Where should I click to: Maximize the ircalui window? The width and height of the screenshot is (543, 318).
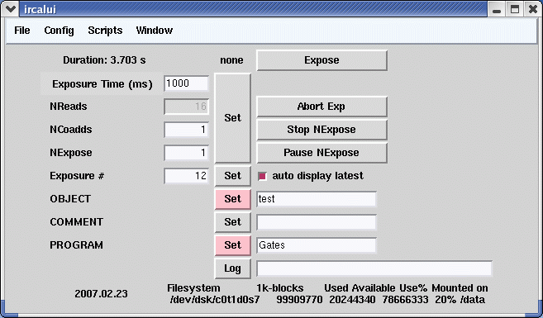click(515, 9)
